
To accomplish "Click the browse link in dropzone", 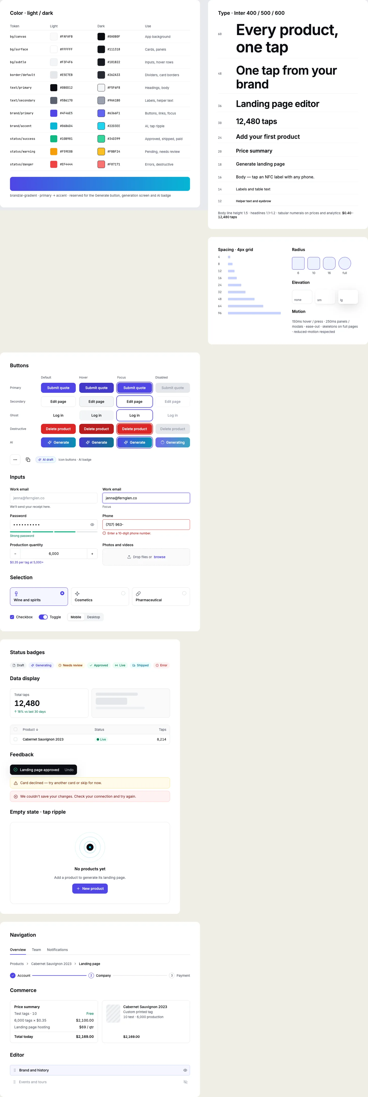I will (160, 557).
